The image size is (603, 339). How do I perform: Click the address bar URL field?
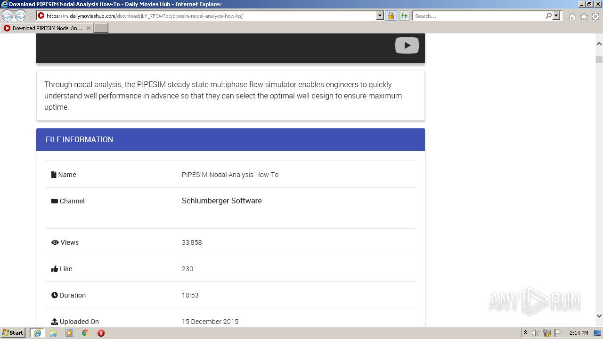tap(210, 16)
